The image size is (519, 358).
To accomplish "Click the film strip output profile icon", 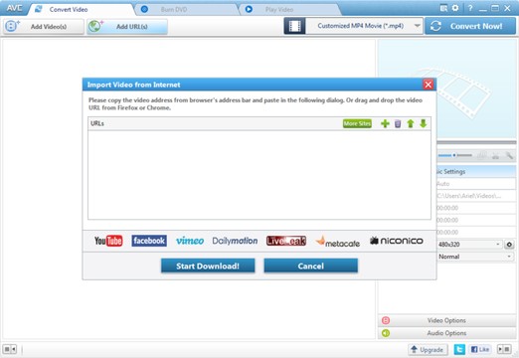I will point(294,26).
